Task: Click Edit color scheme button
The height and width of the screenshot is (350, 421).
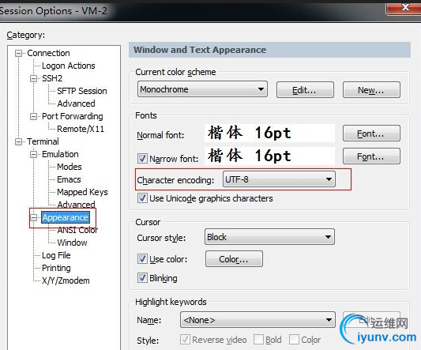Action: click(305, 90)
